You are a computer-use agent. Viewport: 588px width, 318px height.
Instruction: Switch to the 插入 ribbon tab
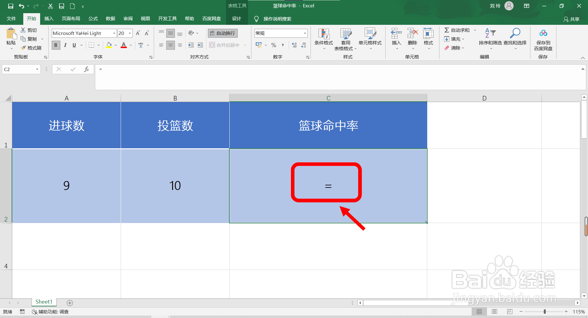[x=49, y=18]
